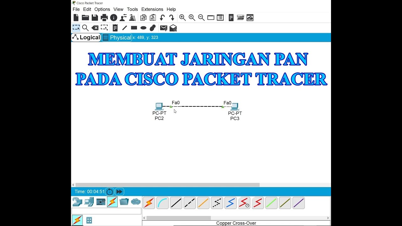
Task: Select Connections subcategory lightning icon in bottom row
Action: click(x=77, y=220)
